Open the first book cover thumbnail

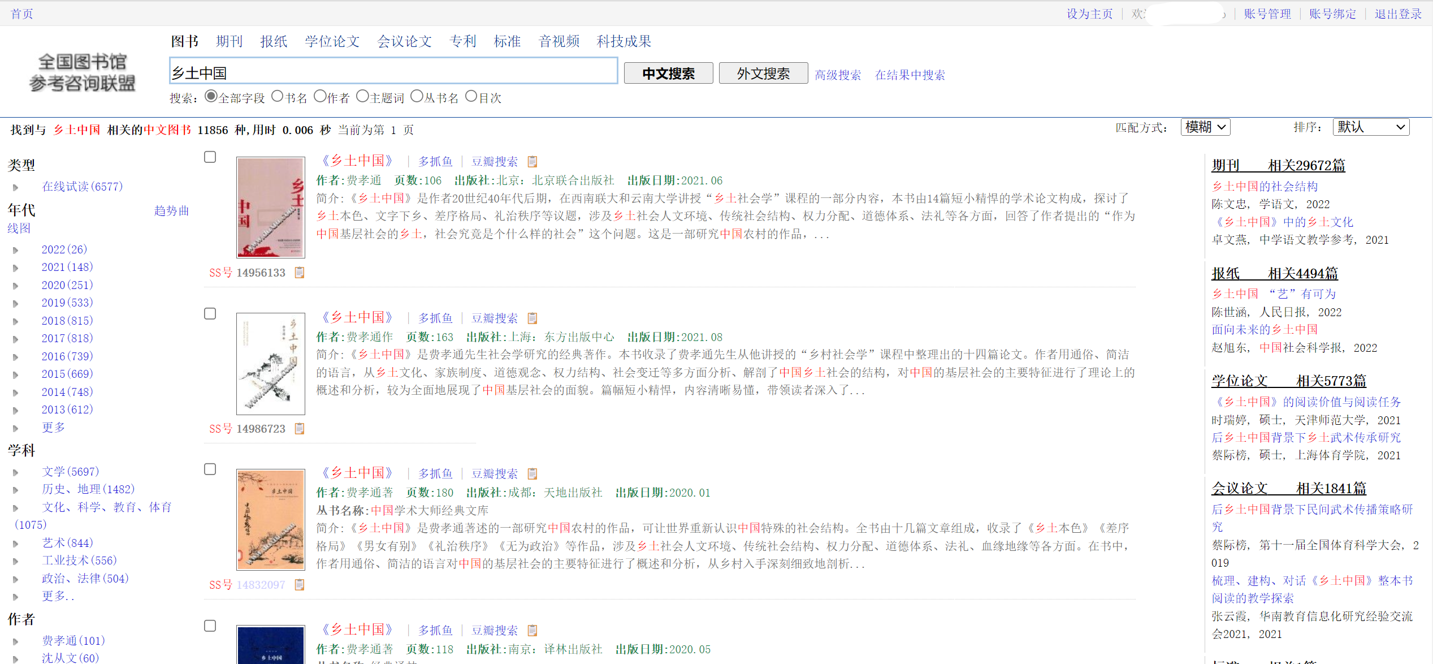pyautogui.click(x=271, y=207)
